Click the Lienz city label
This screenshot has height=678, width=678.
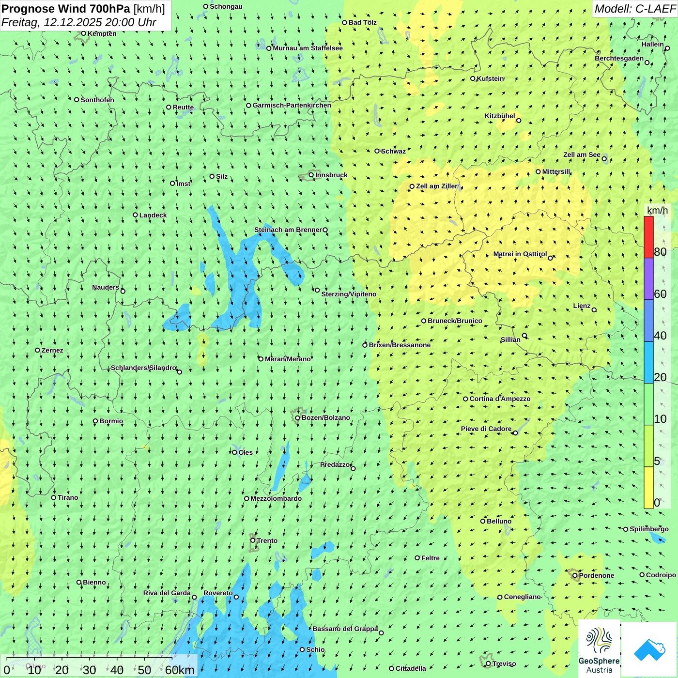pos(582,306)
